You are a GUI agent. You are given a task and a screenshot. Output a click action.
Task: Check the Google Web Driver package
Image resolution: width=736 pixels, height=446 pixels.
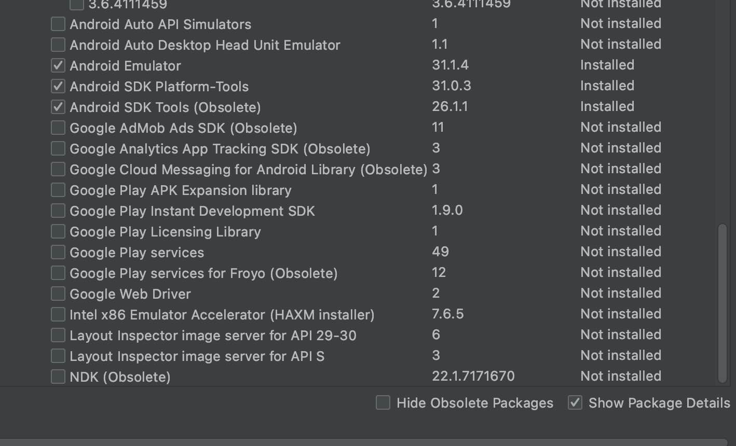point(58,294)
